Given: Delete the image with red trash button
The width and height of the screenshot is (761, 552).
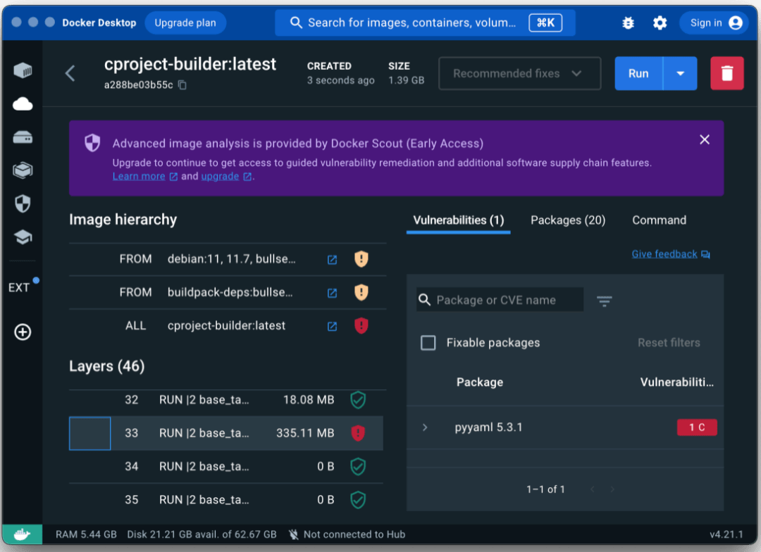Looking at the screenshot, I should 726,73.
